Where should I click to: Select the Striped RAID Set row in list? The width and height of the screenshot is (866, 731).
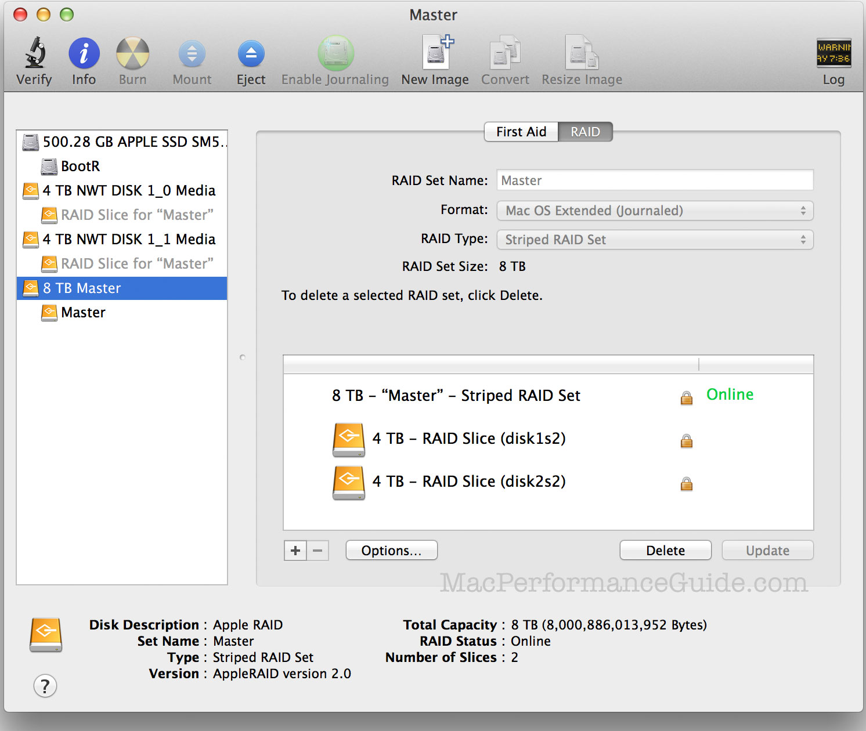(x=548, y=396)
